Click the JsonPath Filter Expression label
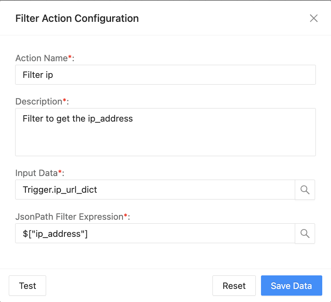The image size is (331, 302). (69, 217)
